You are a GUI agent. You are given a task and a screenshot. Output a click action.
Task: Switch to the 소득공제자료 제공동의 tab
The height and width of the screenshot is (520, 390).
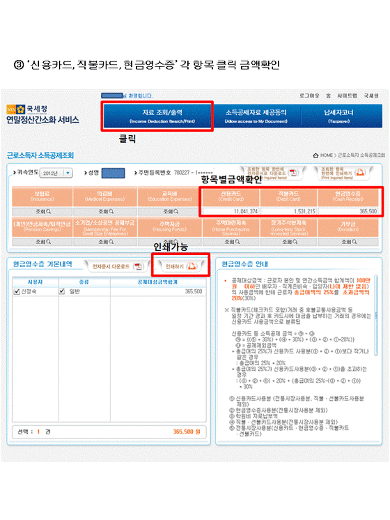click(x=256, y=116)
